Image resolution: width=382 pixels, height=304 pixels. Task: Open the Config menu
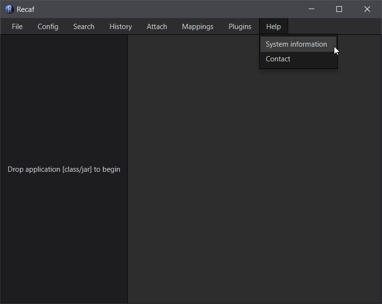(x=48, y=26)
